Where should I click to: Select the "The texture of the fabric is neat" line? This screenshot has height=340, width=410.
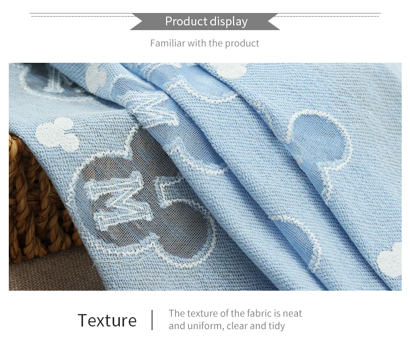click(235, 313)
